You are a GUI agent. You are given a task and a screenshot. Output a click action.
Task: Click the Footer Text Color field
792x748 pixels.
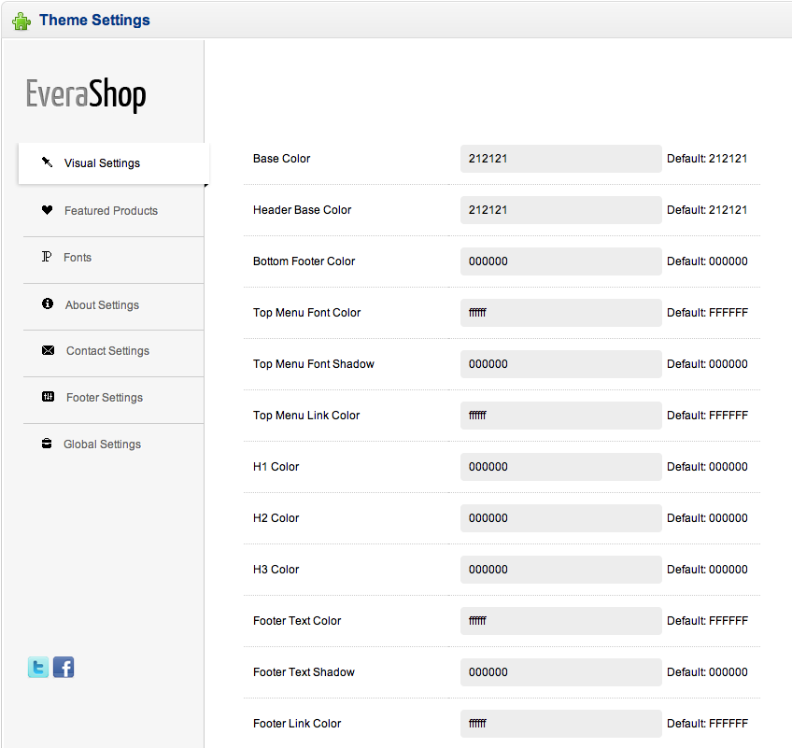tap(560, 621)
